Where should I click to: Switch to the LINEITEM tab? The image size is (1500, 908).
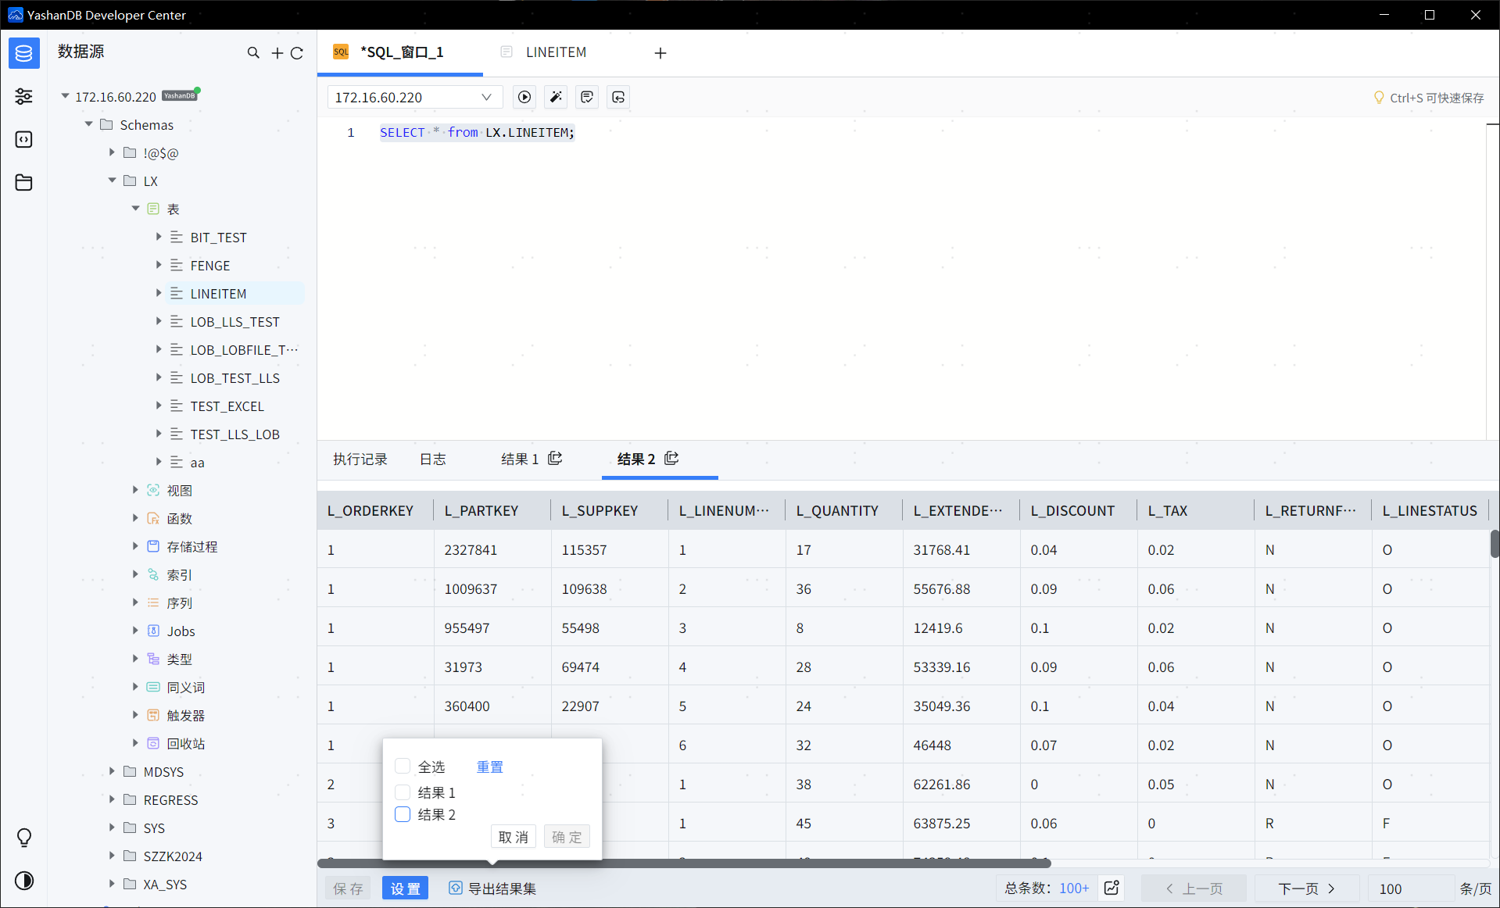555,52
